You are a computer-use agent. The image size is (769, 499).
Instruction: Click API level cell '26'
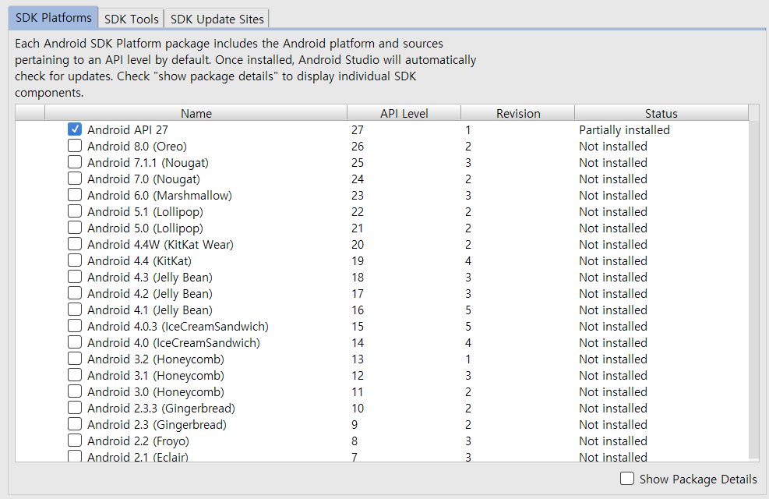358,147
